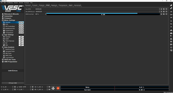Click the read app configuration icon
Screen dimensions: 173x93
(x=171, y=21)
